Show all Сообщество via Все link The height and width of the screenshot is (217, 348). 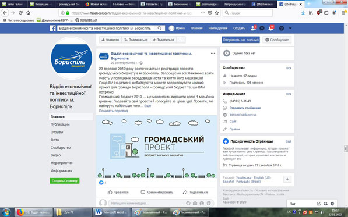(x=289, y=68)
